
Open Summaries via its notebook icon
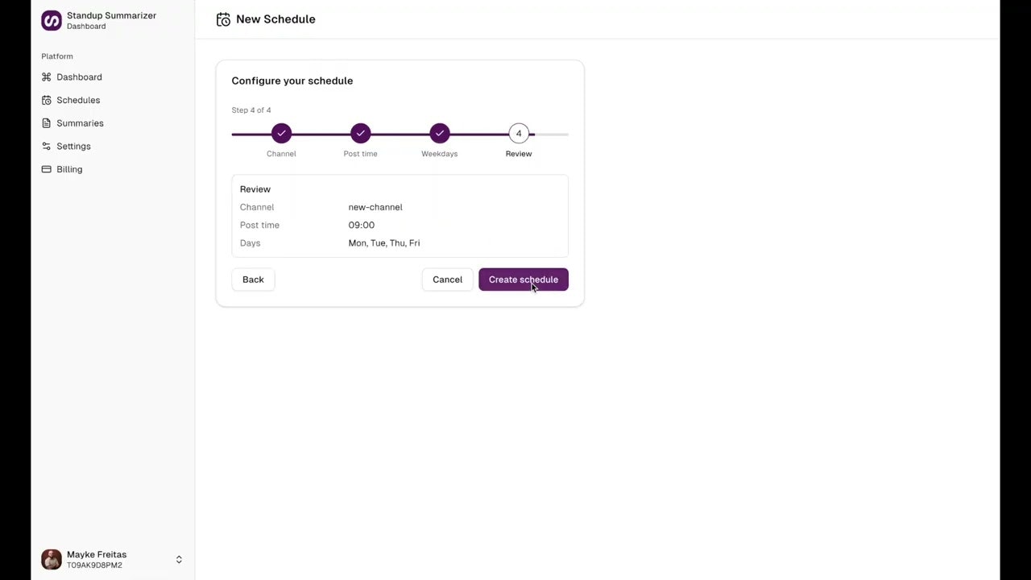coord(46,122)
